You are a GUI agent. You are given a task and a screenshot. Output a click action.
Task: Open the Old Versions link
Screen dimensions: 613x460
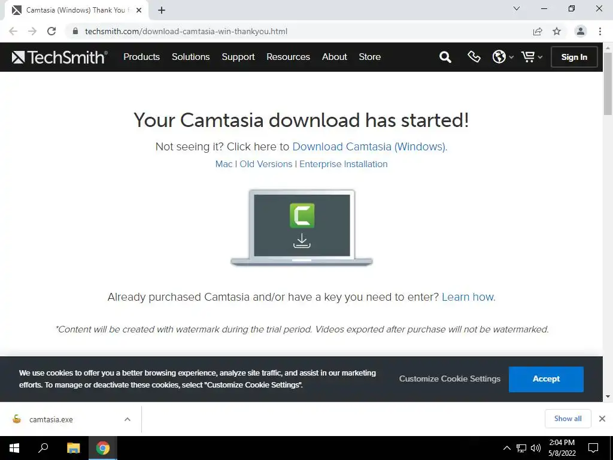click(266, 164)
